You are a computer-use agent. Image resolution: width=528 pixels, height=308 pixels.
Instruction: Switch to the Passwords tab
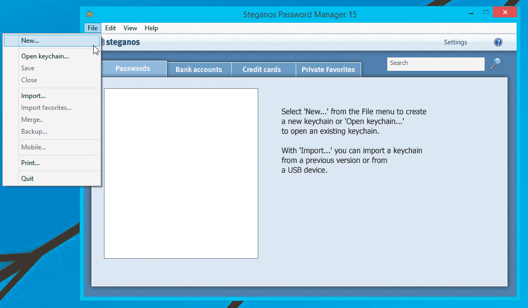pyautogui.click(x=133, y=69)
